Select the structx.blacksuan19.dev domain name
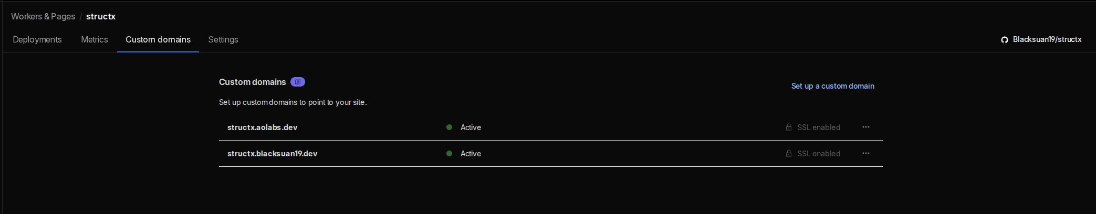 point(272,154)
